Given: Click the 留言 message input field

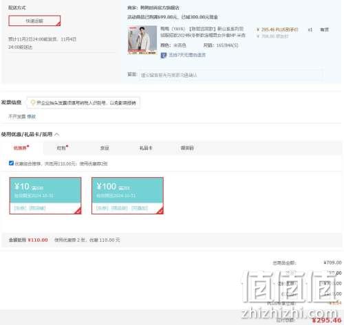Looking at the screenshot, I should coord(230,75).
